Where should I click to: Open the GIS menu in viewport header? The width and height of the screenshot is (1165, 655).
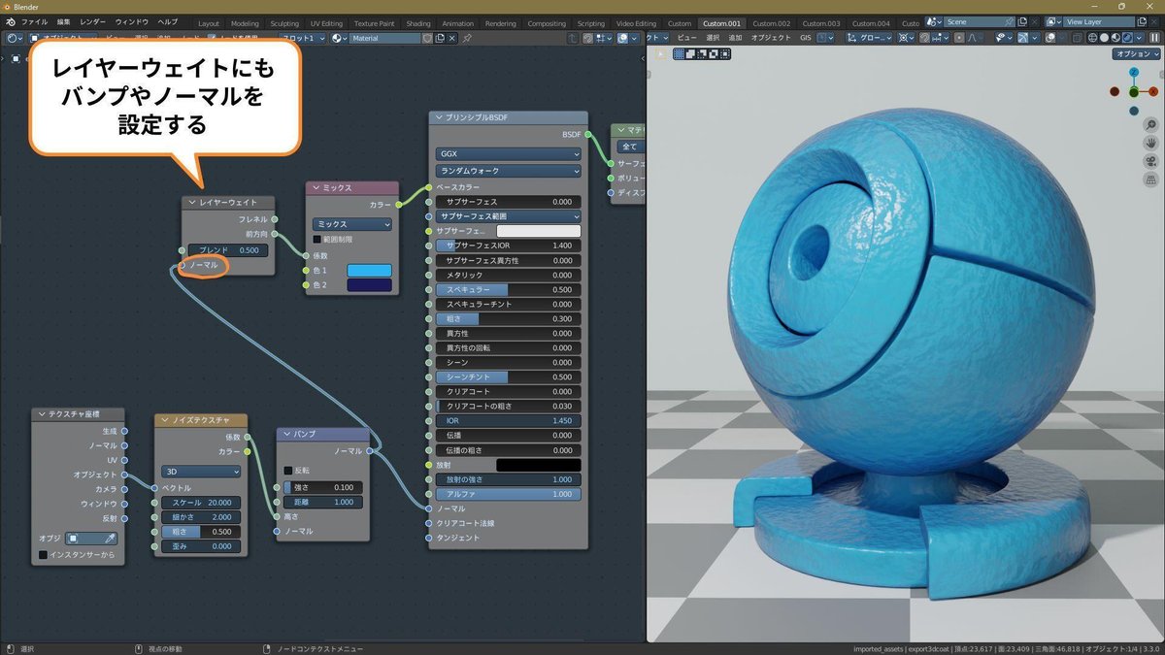[806, 37]
